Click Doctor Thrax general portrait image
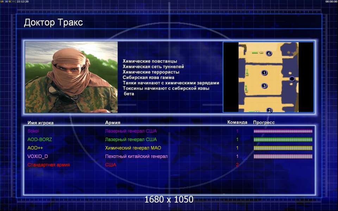The width and height of the screenshot is (338, 211). click(x=71, y=77)
